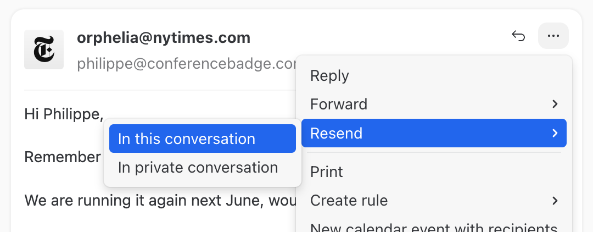The height and width of the screenshot is (232, 593).
Task: Click the reply arrow icon
Action: click(519, 36)
